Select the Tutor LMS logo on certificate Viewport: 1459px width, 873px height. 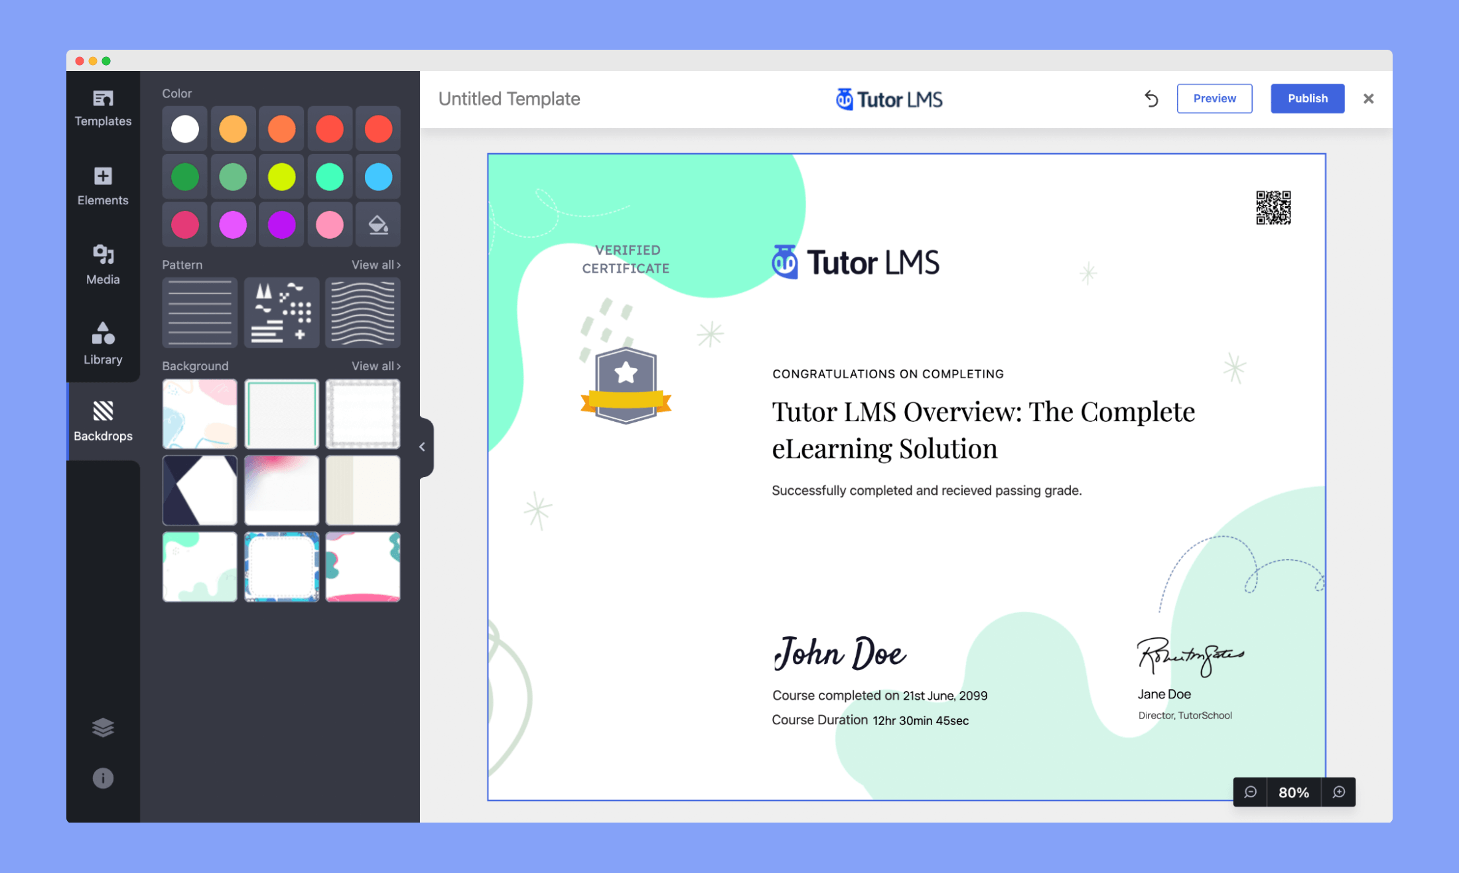point(855,263)
